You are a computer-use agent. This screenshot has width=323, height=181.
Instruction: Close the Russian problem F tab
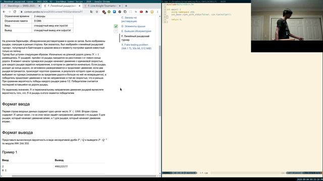[80, 6]
